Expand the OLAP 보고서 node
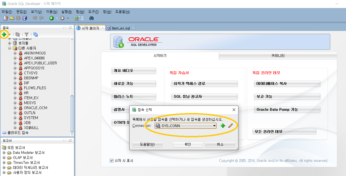 click(x=4, y=157)
